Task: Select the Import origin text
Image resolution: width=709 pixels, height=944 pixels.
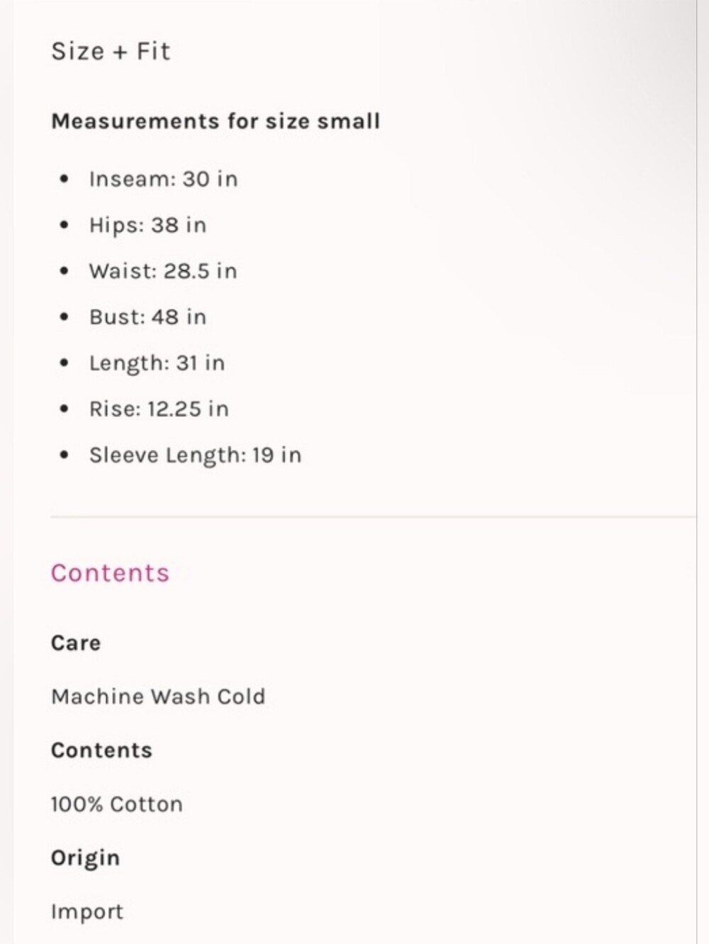Action: click(x=87, y=912)
